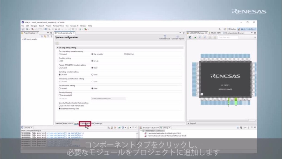Viewport: 282px width, 159px height.
Task: Open the Renesas AI menu
Action: [x=74, y=26]
